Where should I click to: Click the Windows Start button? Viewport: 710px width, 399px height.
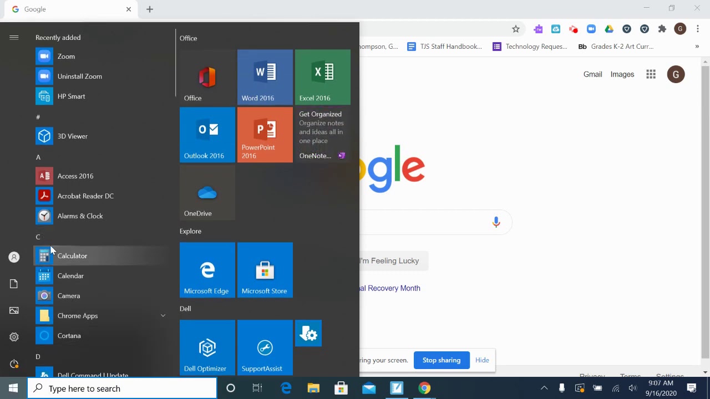click(13, 388)
